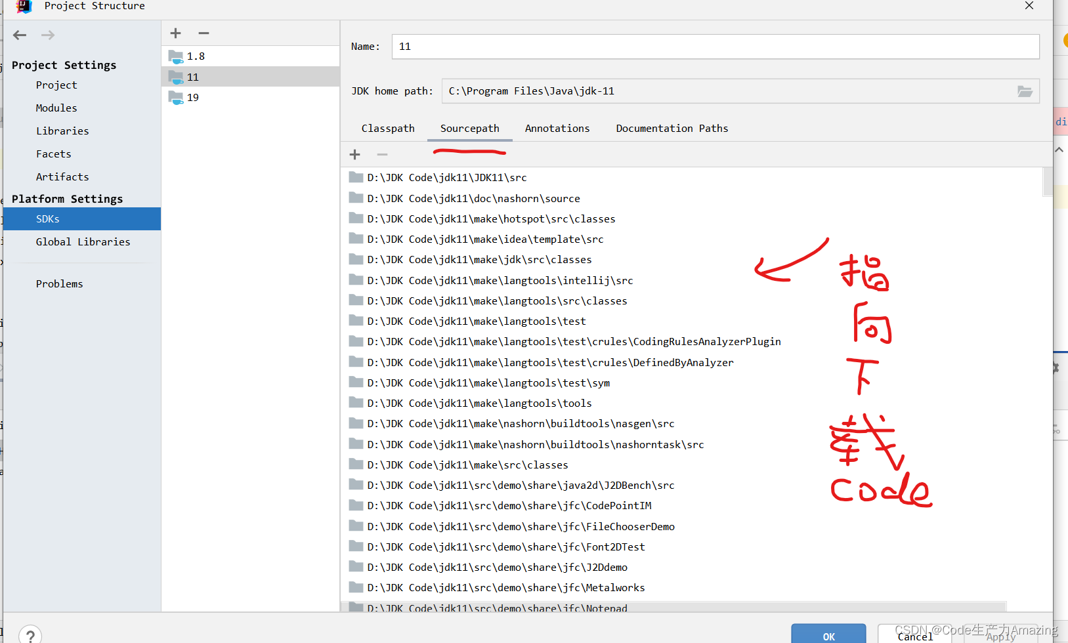Screen dimensions: 1068x643
Task: Click the back navigation arrow
Action: click(x=19, y=35)
